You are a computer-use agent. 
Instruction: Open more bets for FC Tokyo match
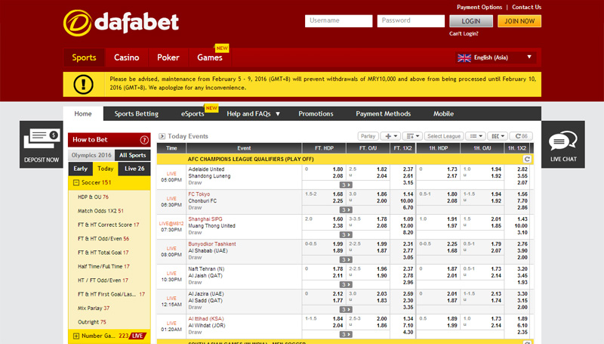coord(346,209)
